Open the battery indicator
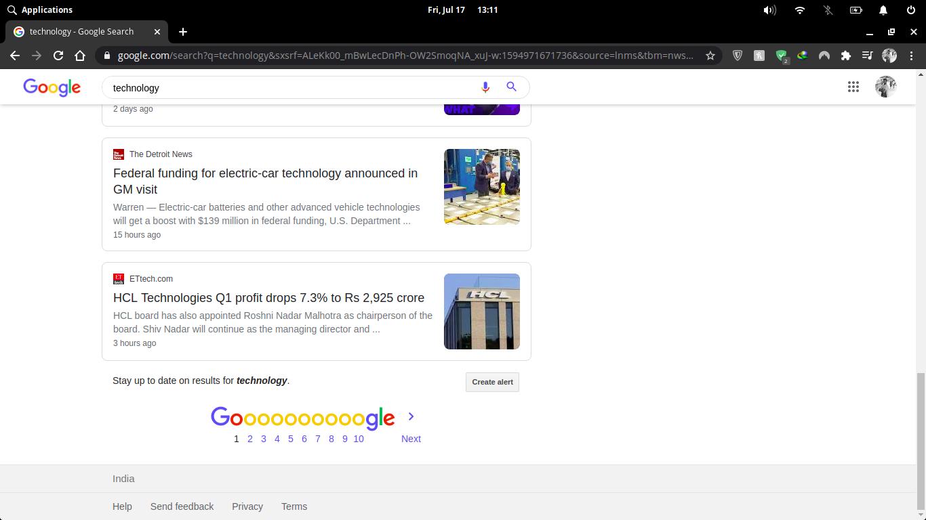 coord(855,9)
